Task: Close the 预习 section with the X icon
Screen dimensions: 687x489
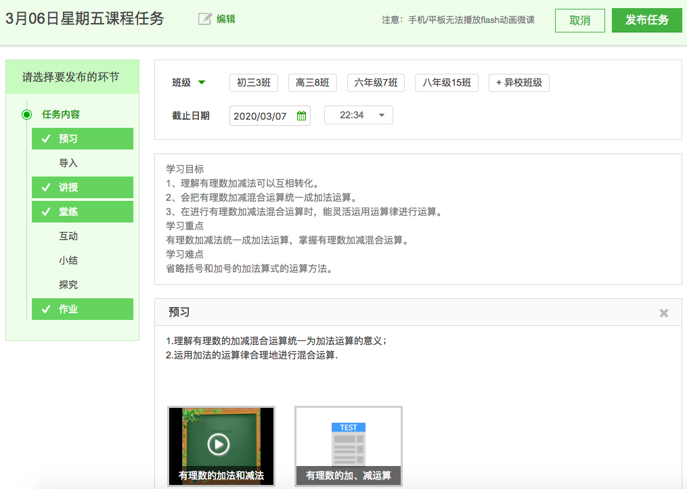Action: click(664, 313)
